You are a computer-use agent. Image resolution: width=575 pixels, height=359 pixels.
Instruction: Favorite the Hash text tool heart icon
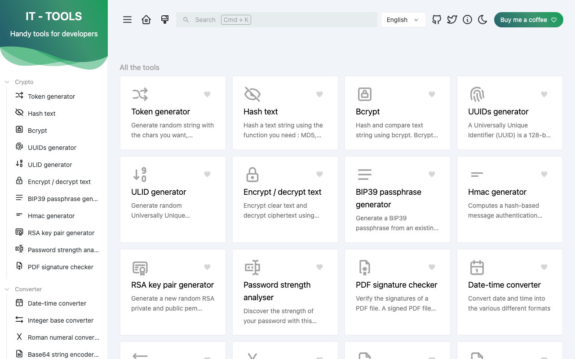tap(319, 94)
